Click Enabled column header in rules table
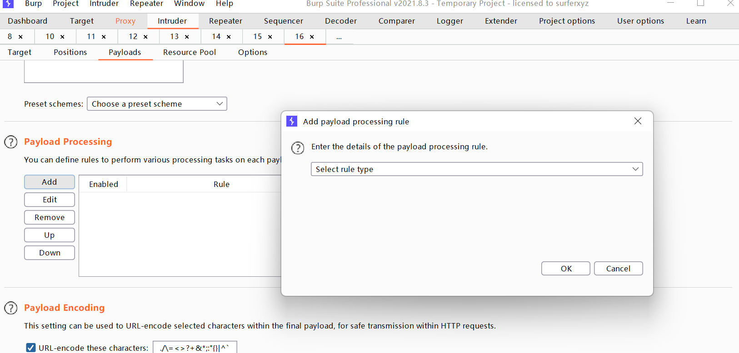This screenshot has width=739, height=353. (103, 184)
